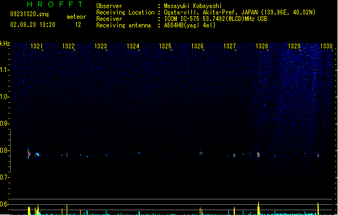Click the 'Observer' label
Viewport: 338px width, 215px height.
[x=109, y=6]
